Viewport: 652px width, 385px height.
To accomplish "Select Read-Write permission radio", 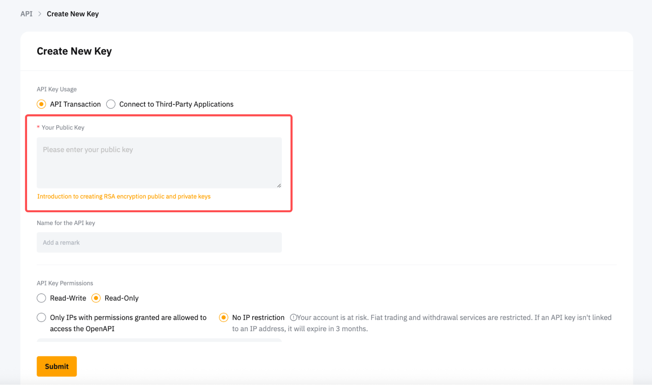I will coord(41,298).
